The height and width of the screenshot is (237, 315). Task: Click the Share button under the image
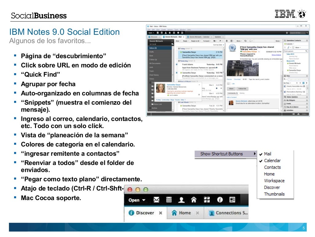[x=231, y=88]
